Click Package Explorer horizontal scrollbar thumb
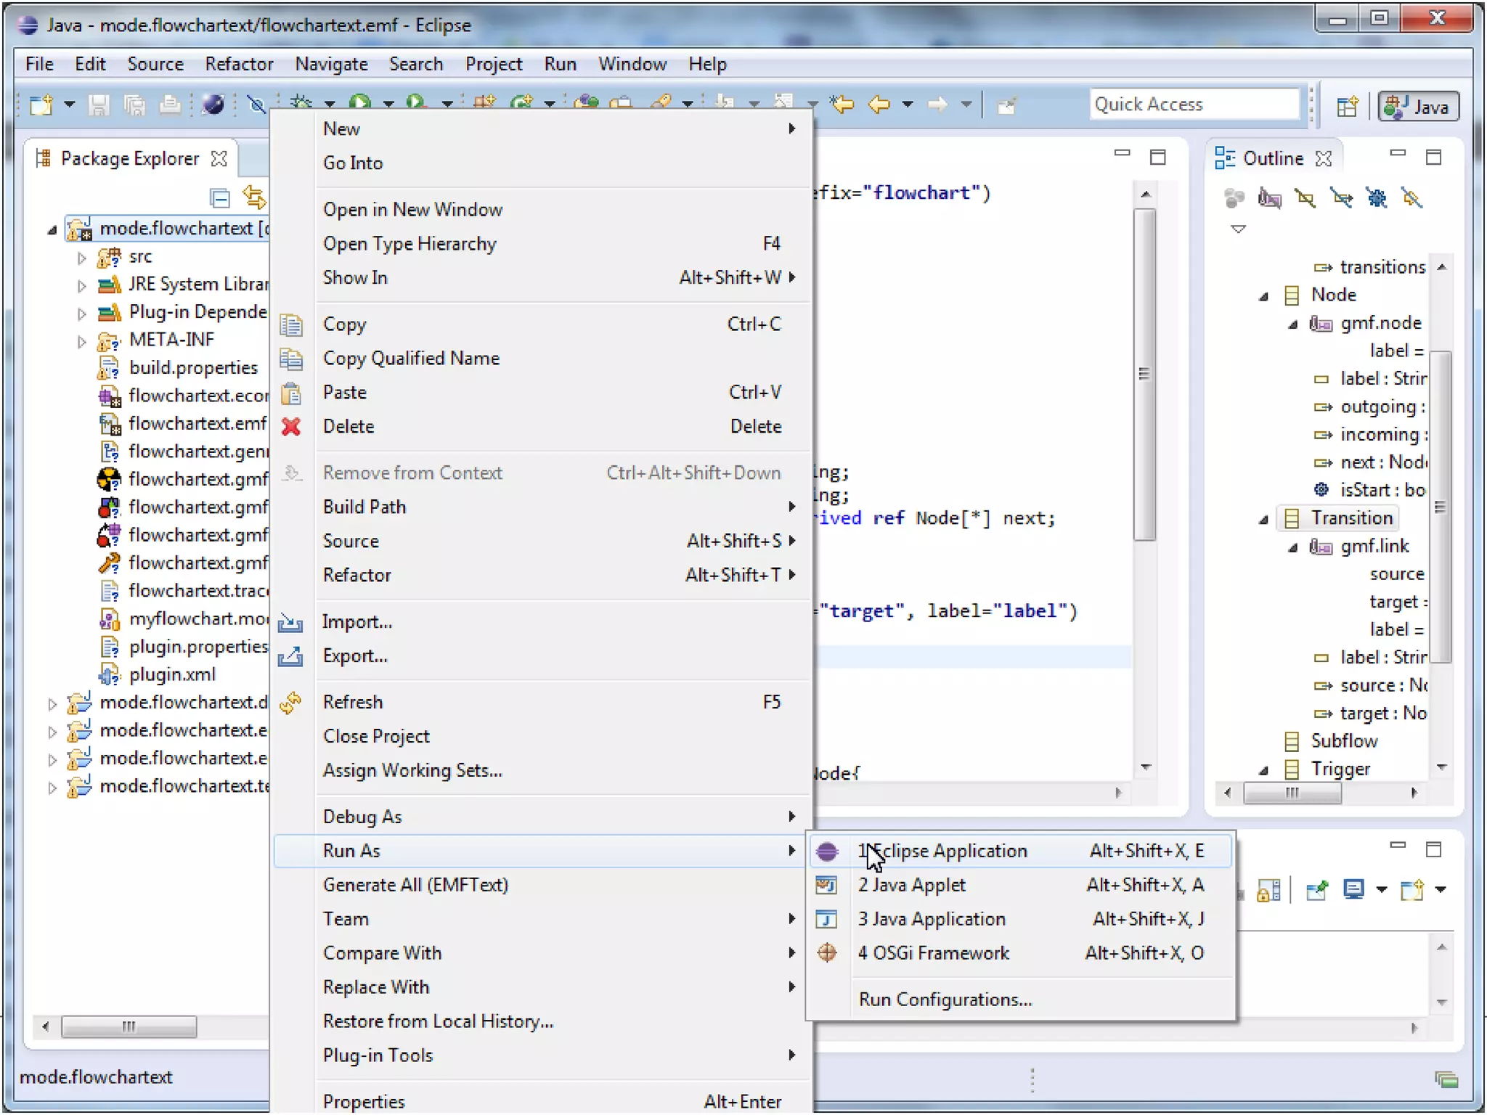 129,1026
